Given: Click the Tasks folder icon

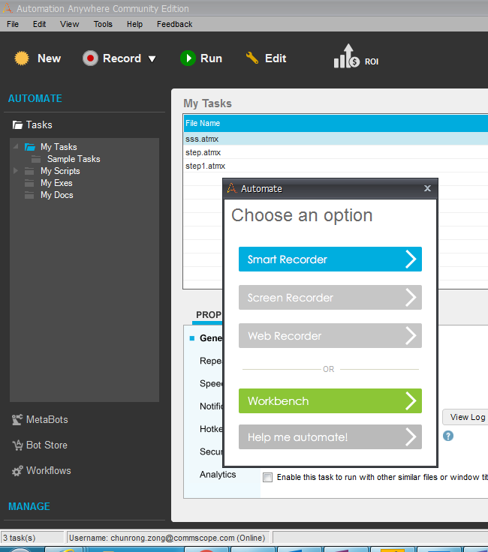Looking at the screenshot, I should pos(17,124).
